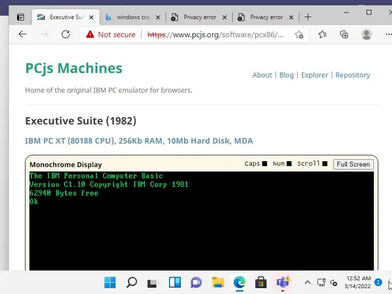Click the Monochrome Display label

(x=66, y=165)
